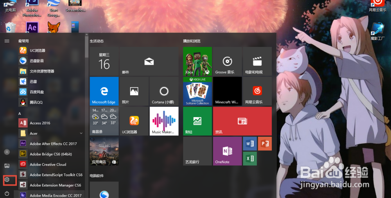Viewport: 391px width, 198px height.
Task: Open the Xbox tile
Action: [197, 61]
